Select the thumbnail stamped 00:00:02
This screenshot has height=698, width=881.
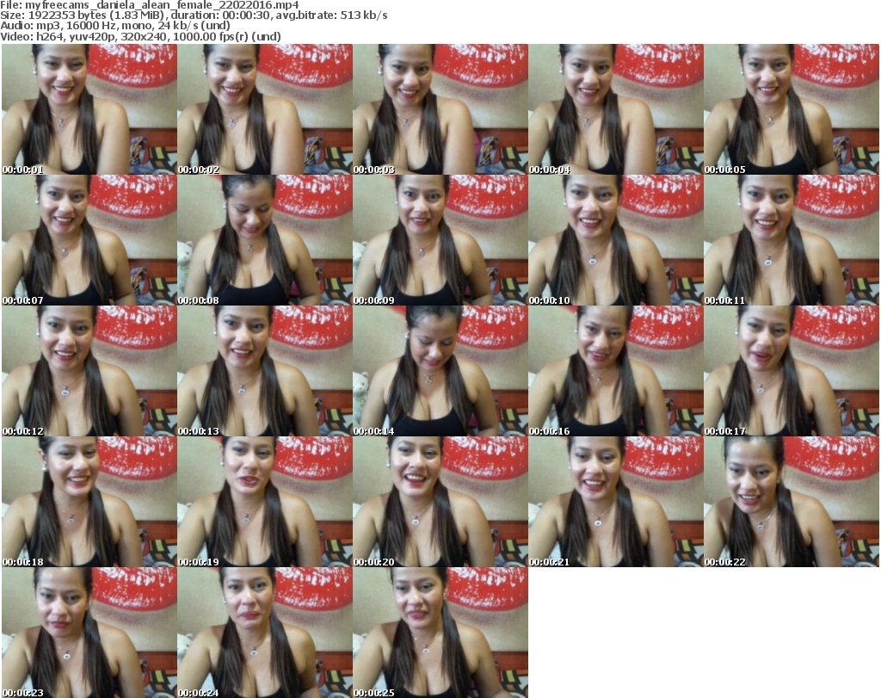(x=265, y=109)
